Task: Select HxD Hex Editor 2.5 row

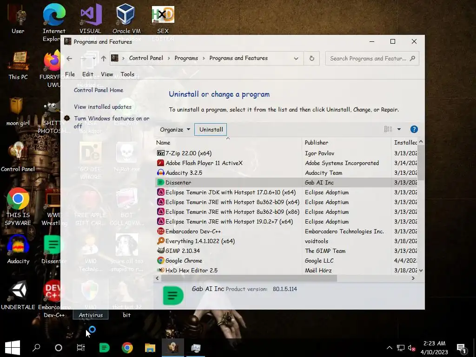Action: 287,270
